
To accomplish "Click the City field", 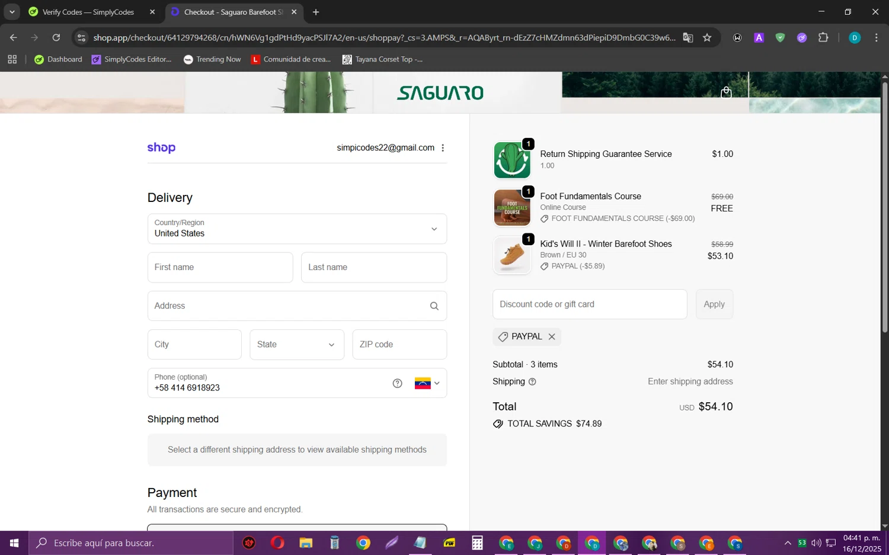I will [x=194, y=345].
